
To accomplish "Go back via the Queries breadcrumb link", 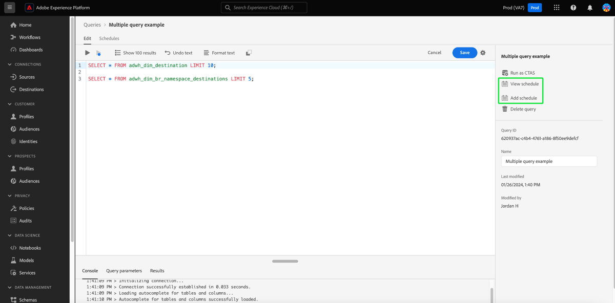I will click(92, 25).
